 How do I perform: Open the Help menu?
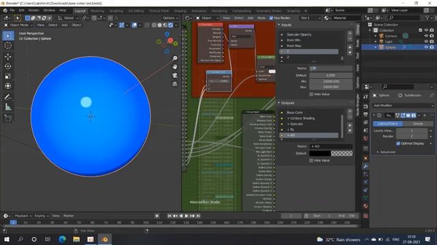(x=63, y=10)
